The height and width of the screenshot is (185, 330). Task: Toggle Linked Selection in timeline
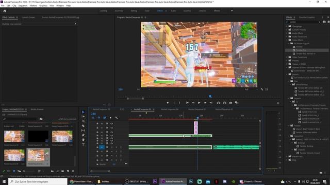click(105, 118)
